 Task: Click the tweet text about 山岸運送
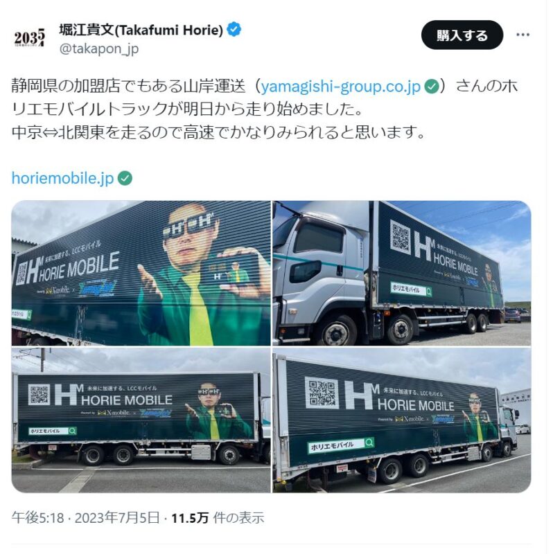click(265, 109)
